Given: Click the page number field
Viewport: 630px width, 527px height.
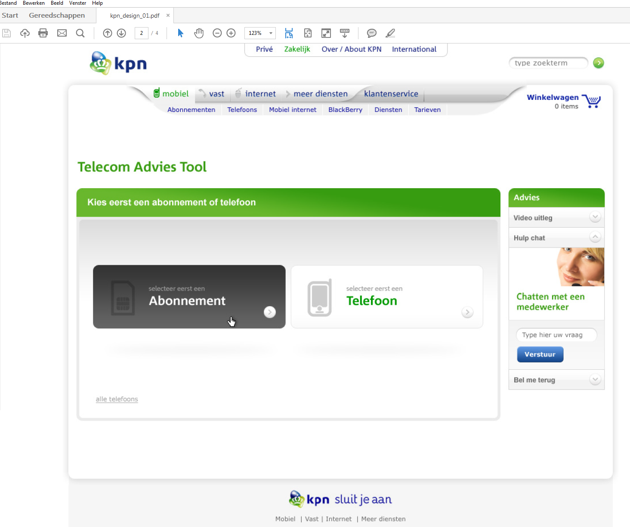Looking at the screenshot, I should click(x=142, y=33).
